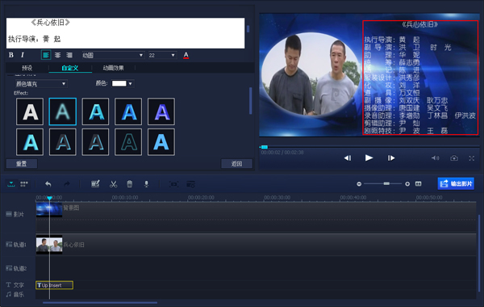Select the first effect in bottom row

30,142
